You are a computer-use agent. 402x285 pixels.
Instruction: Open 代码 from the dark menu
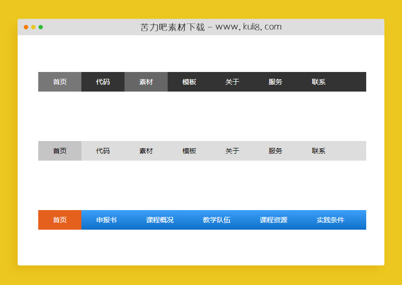pos(102,82)
